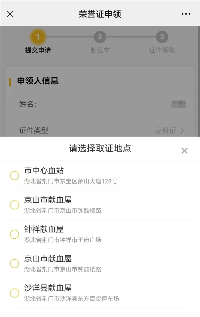Image resolution: width=200 pixels, height=317 pixels.
Task: Select the 钟祥献血屋 radio button
Action: coord(14,234)
